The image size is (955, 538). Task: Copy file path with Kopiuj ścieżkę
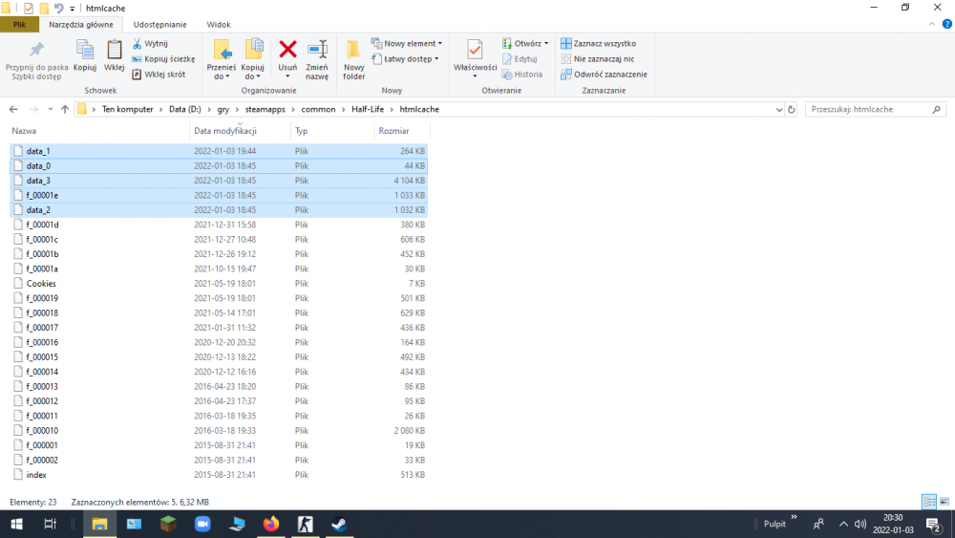pos(163,58)
